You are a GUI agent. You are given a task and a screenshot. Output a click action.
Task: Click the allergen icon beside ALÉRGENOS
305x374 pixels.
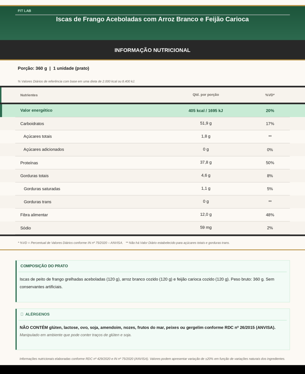[22, 314]
